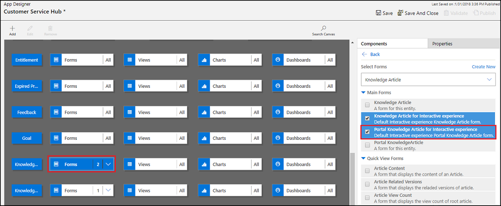Click the Edit pencil icon

[x=30, y=28]
